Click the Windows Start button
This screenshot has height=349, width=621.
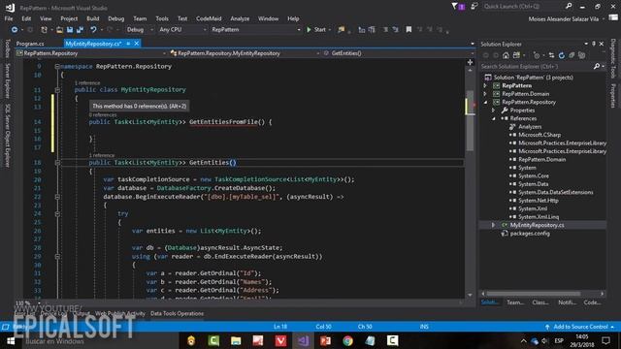(11, 340)
